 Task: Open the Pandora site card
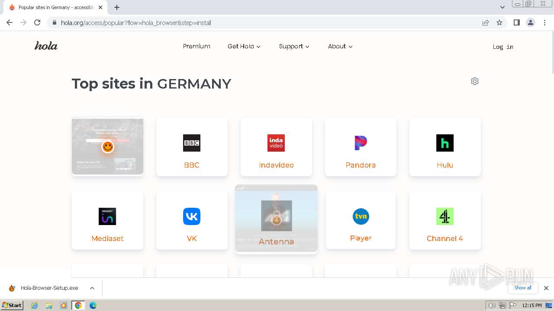click(x=361, y=147)
